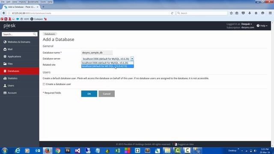Click the smiley chat icon in toolbar

pyautogui.click(x=262, y=13)
